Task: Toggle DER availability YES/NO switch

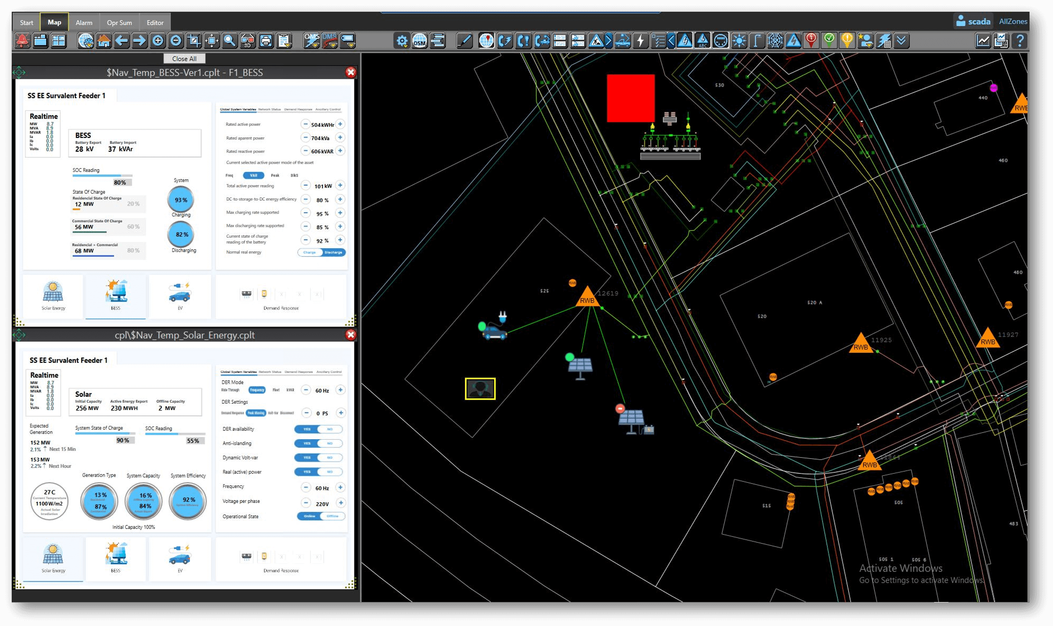Action: click(x=318, y=429)
